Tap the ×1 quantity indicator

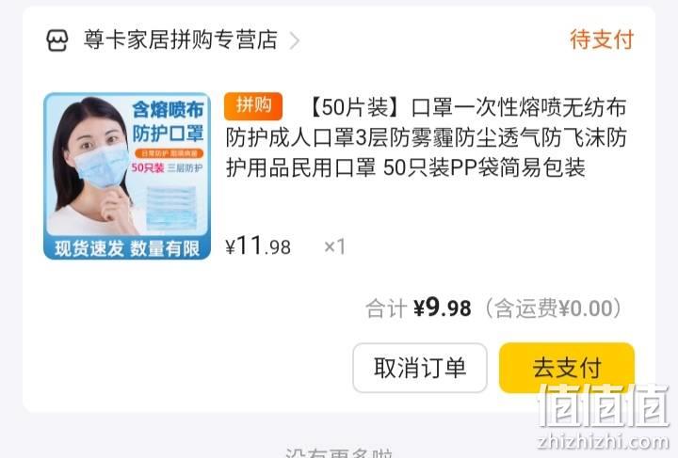click(x=334, y=247)
